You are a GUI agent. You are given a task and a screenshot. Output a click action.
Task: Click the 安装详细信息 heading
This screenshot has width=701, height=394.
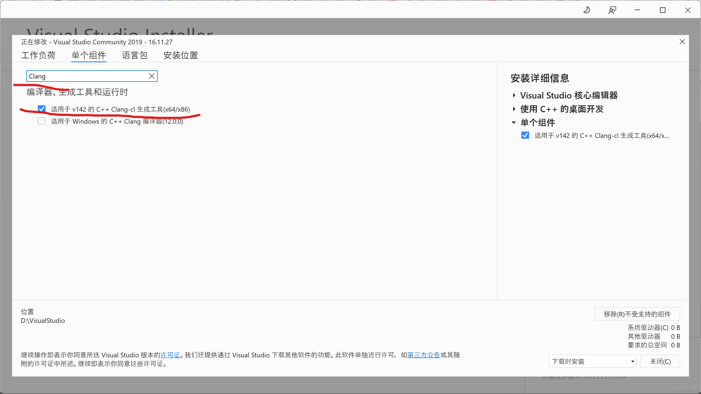[x=540, y=78]
